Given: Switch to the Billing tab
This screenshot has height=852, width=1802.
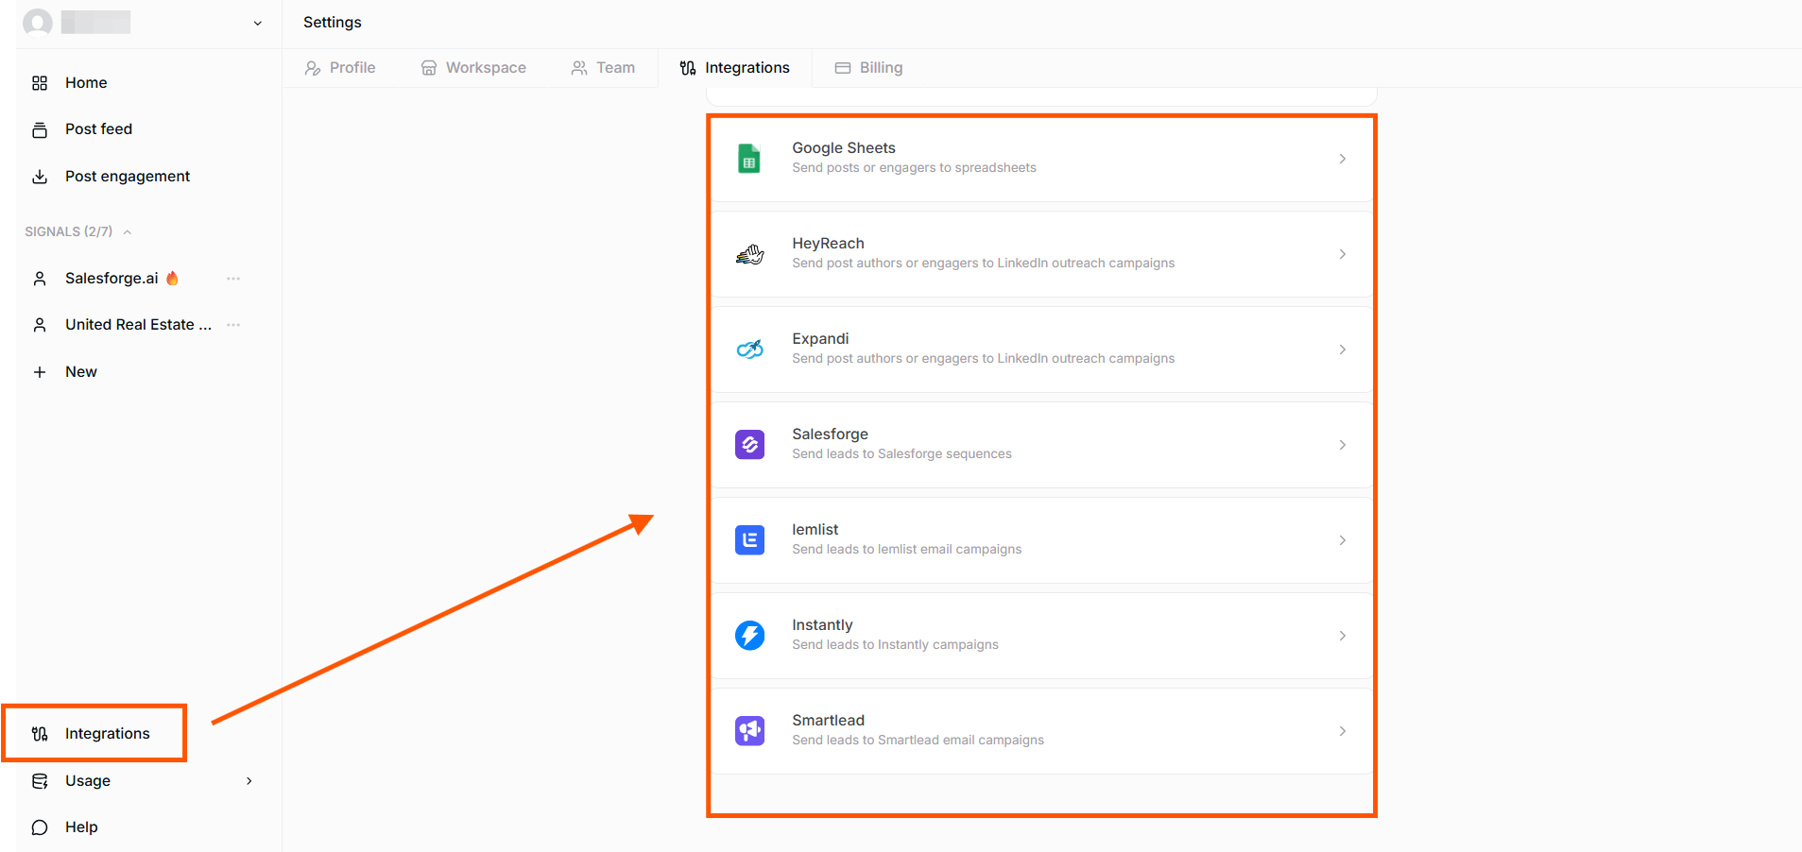Looking at the screenshot, I should click(x=868, y=68).
